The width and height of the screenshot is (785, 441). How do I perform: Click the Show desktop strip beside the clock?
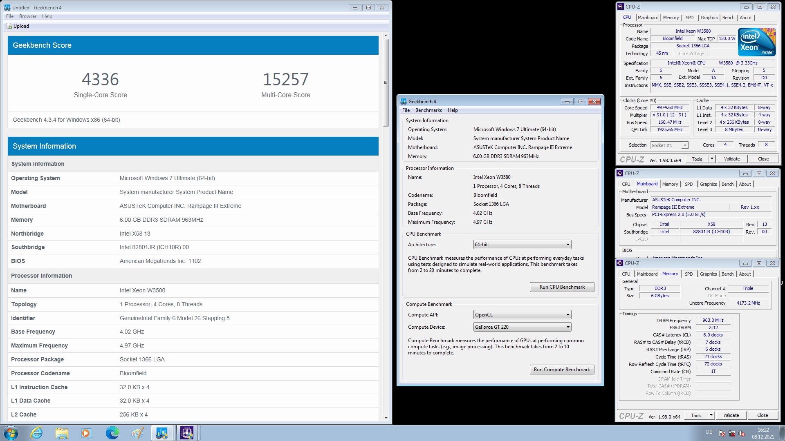(x=782, y=433)
